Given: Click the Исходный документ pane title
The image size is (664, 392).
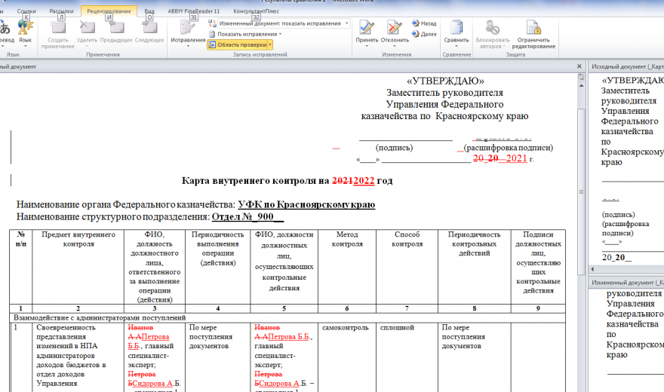Looking at the screenshot, I should click(627, 66).
